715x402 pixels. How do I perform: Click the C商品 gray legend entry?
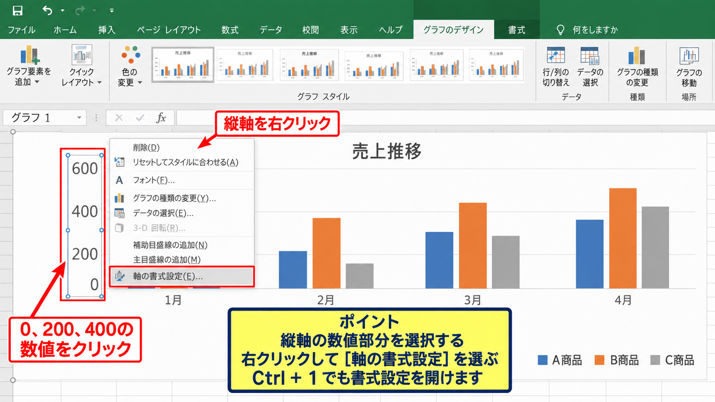672,360
